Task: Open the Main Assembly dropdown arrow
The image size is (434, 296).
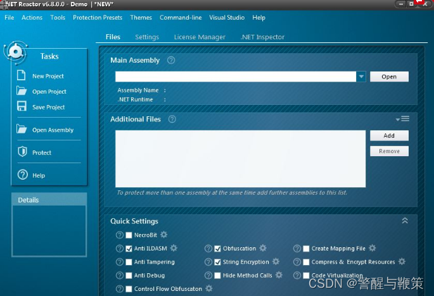Action: tap(361, 77)
